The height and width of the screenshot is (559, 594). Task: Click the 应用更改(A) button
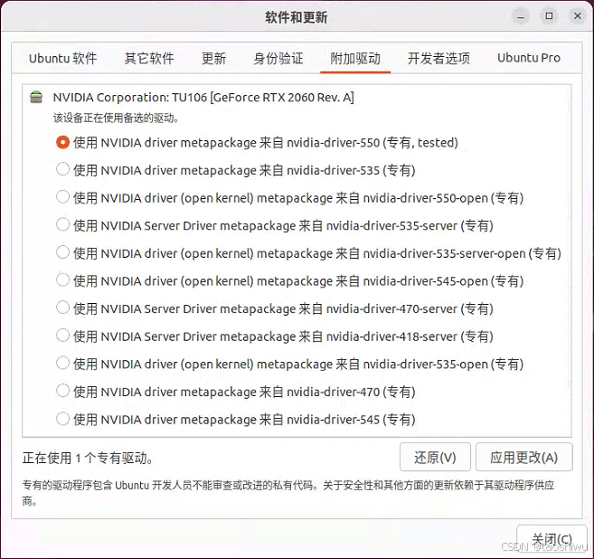523,457
